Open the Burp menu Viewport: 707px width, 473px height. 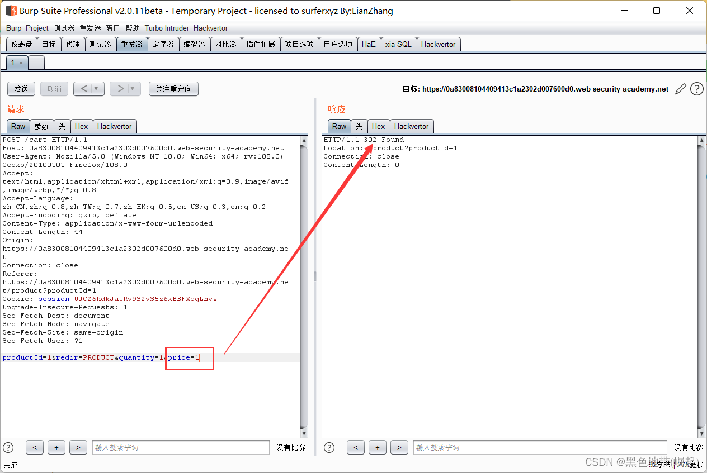[14, 28]
